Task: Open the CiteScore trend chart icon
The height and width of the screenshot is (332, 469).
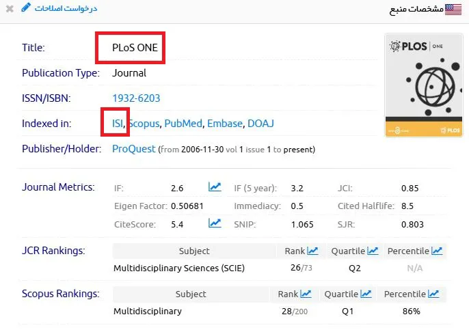Action: pyautogui.click(x=215, y=223)
